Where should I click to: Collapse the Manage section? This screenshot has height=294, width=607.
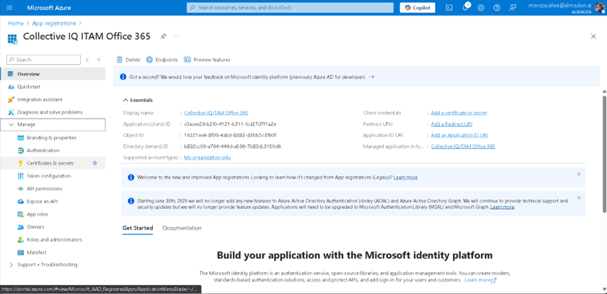click(10, 125)
